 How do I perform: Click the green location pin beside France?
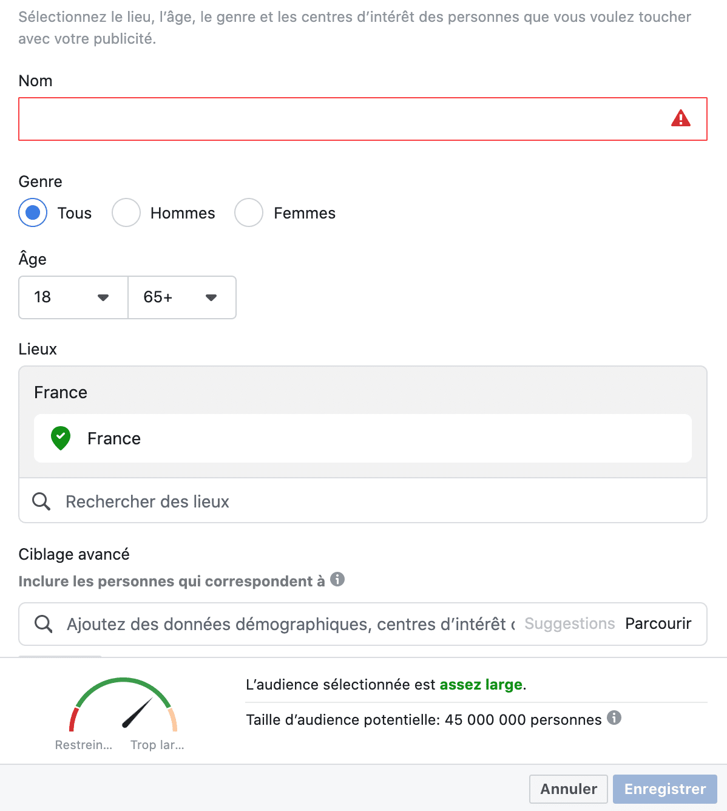tap(60, 438)
